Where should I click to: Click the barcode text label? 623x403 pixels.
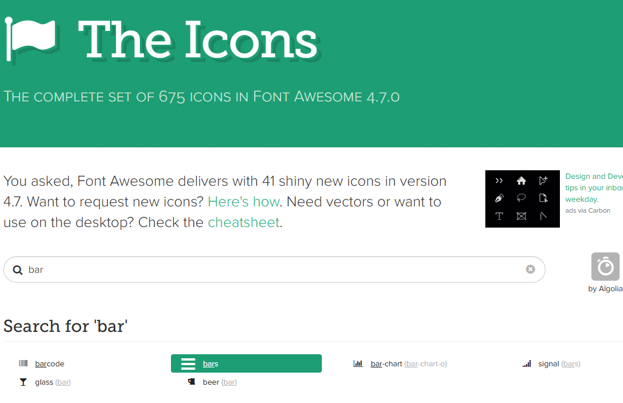click(49, 363)
